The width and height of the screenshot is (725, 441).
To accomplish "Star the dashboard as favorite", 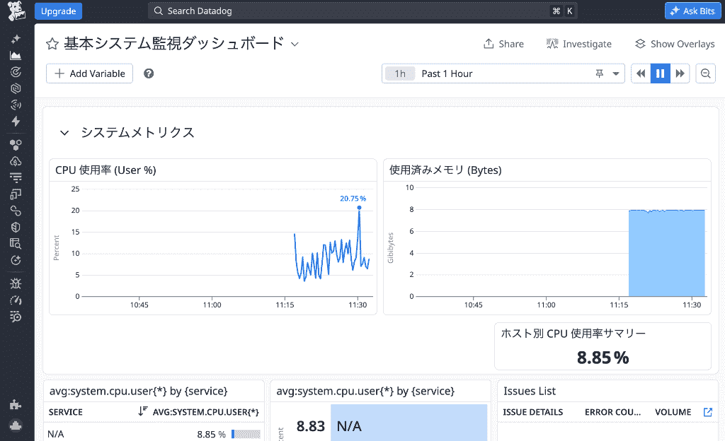I will [x=52, y=44].
